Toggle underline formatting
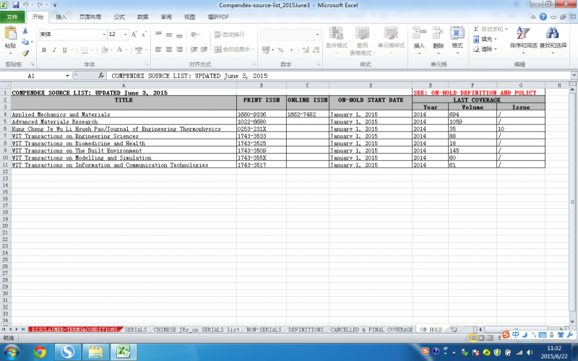Viewport: 578px width, 361px height. [x=64, y=50]
